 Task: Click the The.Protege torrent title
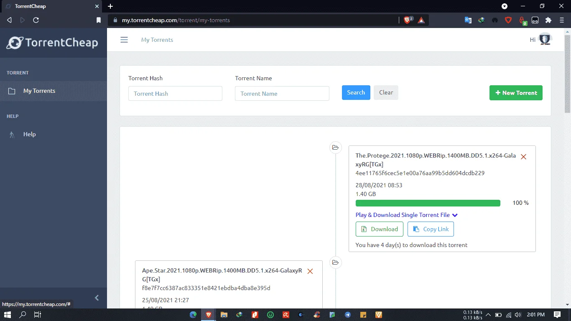pyautogui.click(x=436, y=160)
